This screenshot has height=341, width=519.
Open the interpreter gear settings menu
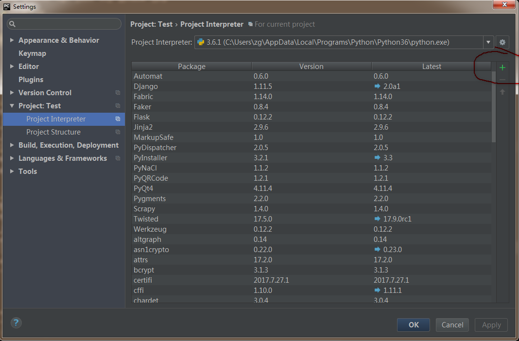pyautogui.click(x=502, y=42)
